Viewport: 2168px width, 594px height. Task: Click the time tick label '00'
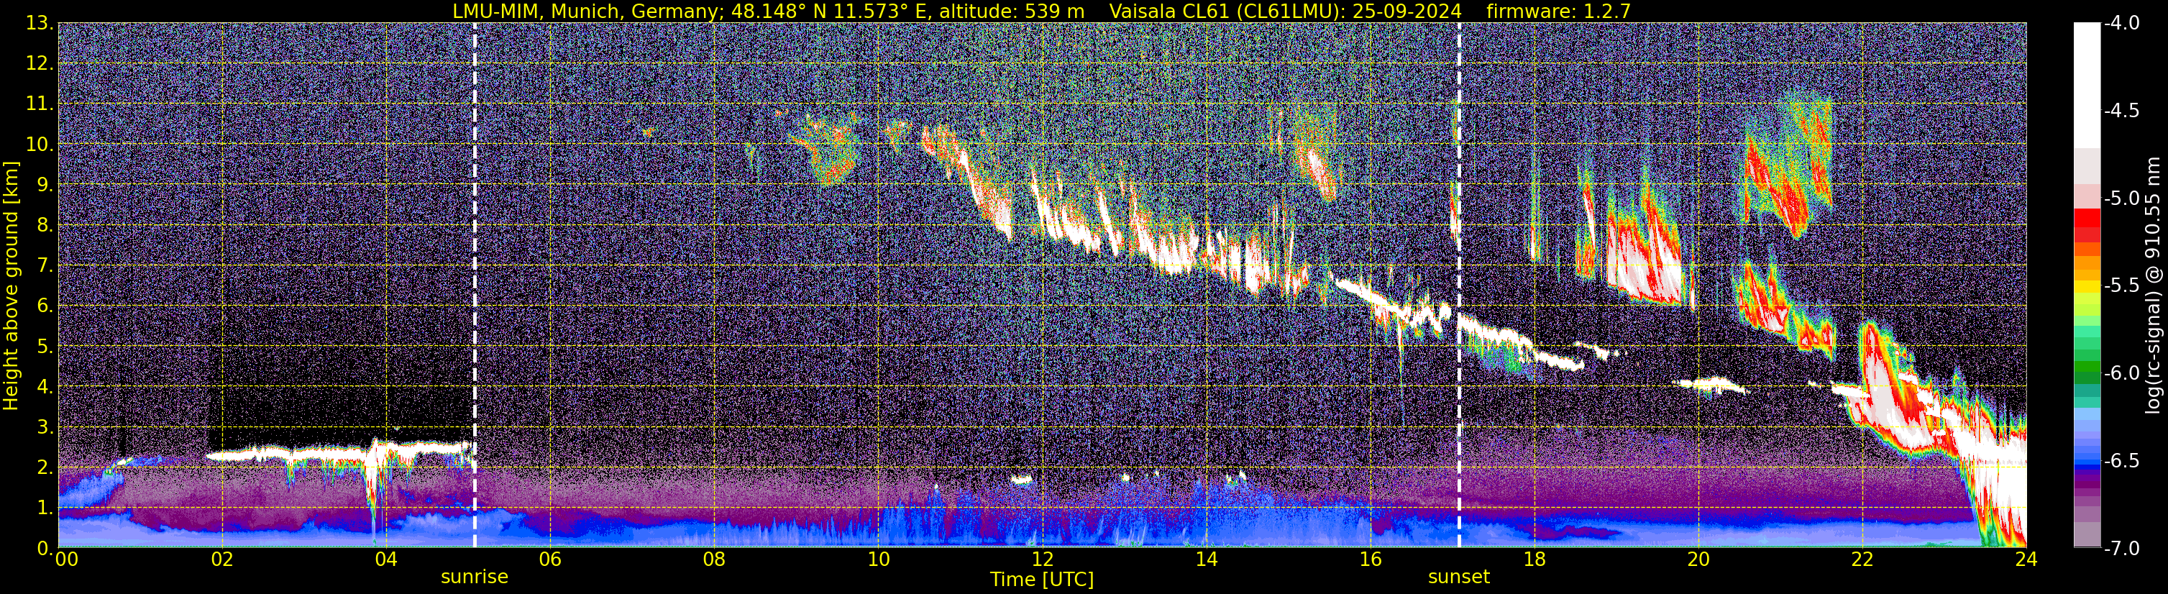pos(66,559)
